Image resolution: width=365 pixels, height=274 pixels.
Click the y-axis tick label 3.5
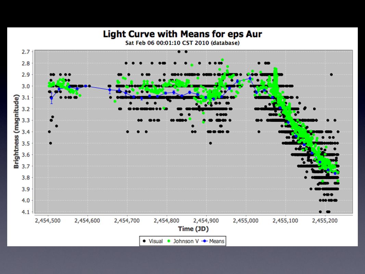[26, 143]
